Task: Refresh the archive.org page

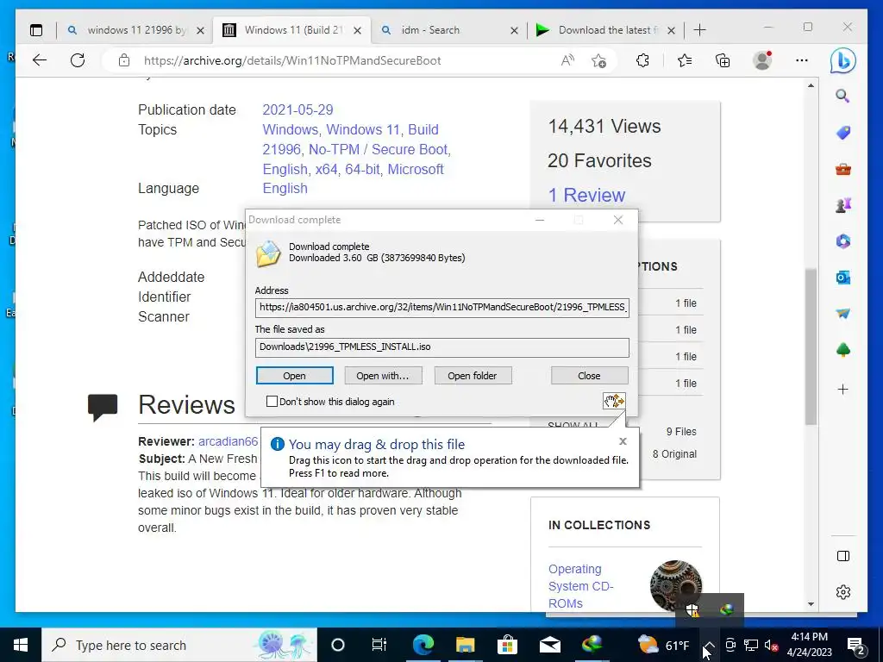Action: click(78, 60)
